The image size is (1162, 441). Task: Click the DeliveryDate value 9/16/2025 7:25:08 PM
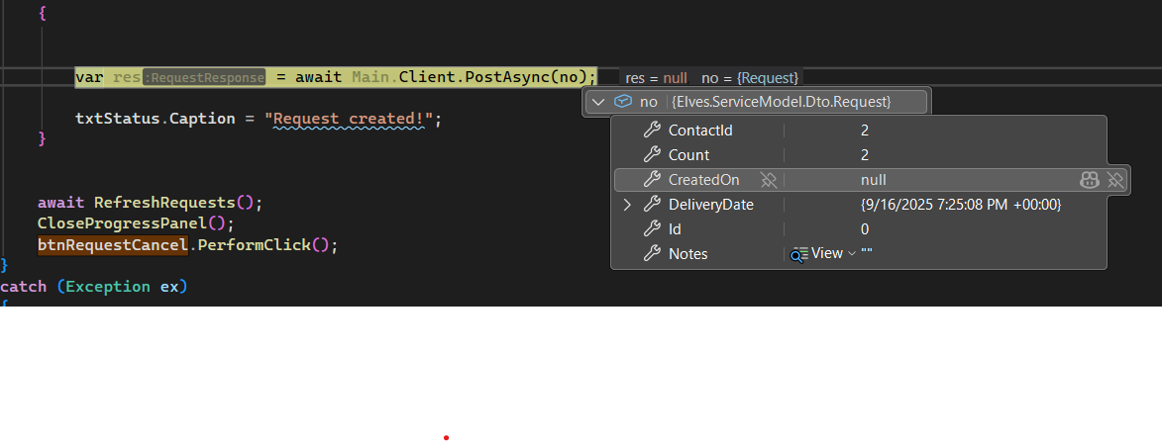point(960,205)
